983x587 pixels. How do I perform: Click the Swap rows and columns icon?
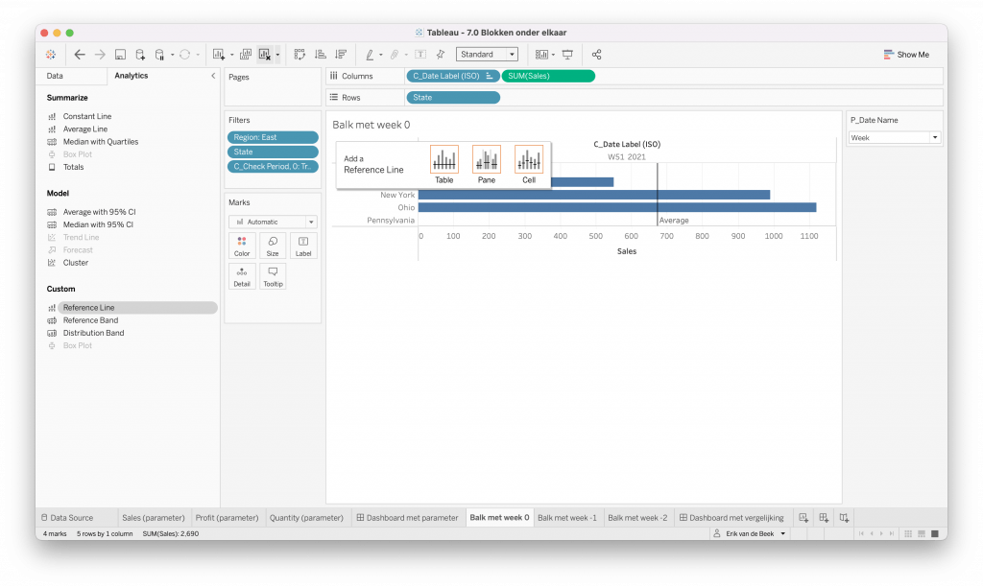pos(300,55)
